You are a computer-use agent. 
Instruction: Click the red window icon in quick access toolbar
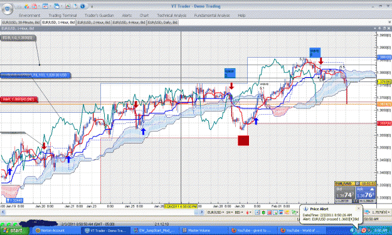click(34, 6)
